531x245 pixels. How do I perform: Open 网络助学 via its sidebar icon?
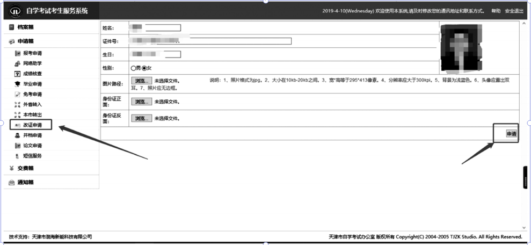pos(18,64)
